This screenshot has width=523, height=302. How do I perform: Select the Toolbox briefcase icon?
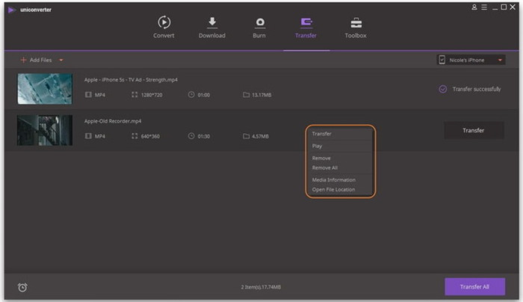click(x=356, y=23)
